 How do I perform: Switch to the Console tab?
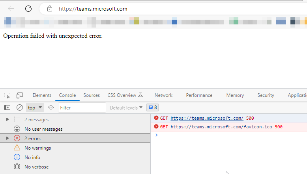67,95
